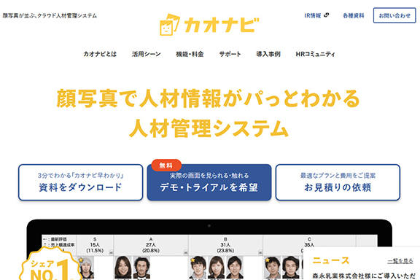Open 活用シーン menu item

147,54
